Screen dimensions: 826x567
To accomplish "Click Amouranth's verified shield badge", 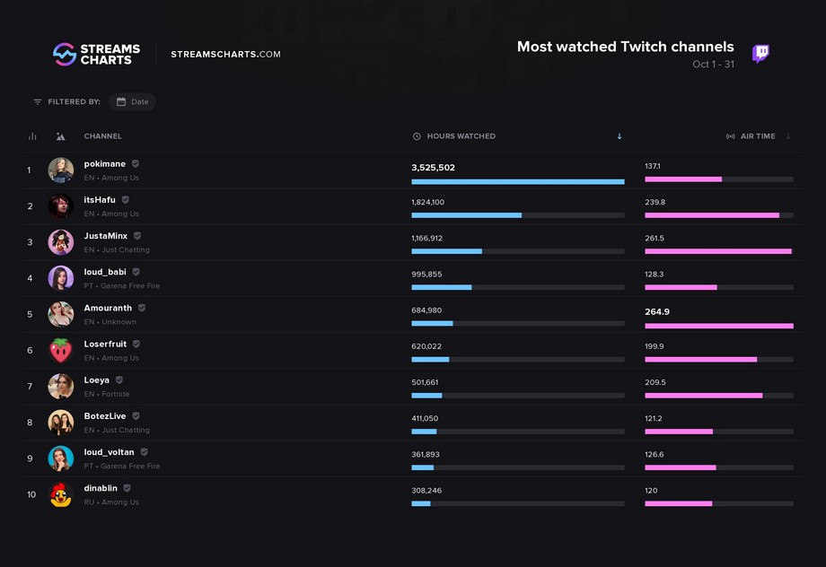I will pyautogui.click(x=142, y=308).
